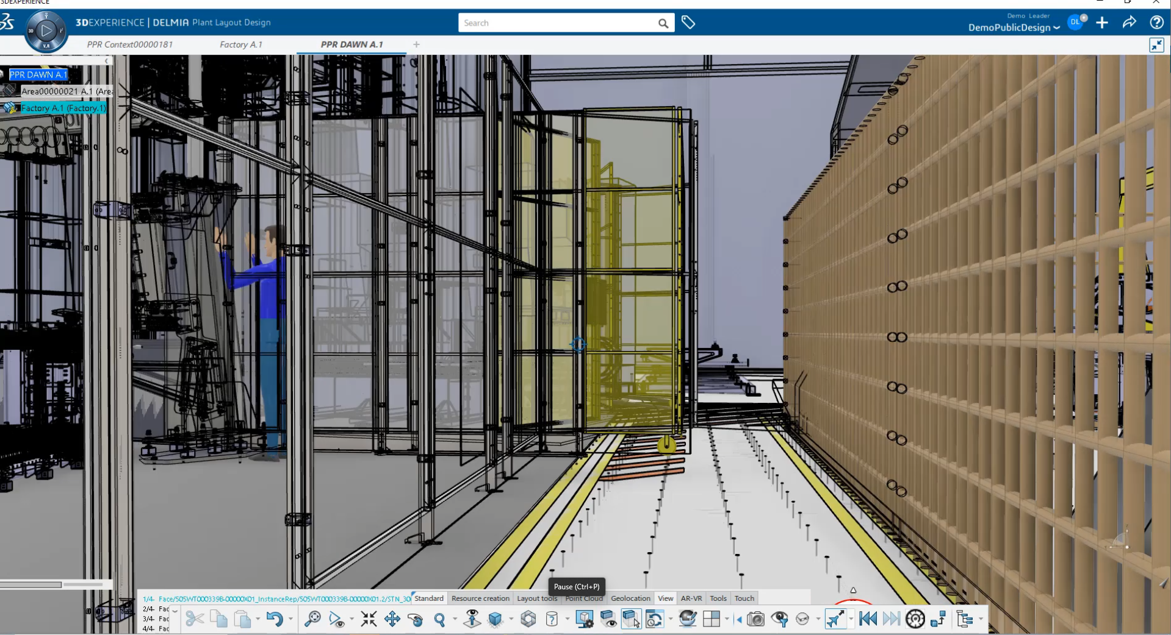The height and width of the screenshot is (635, 1171).
Task: Click the screen capture camera icon
Action: pyautogui.click(x=755, y=619)
